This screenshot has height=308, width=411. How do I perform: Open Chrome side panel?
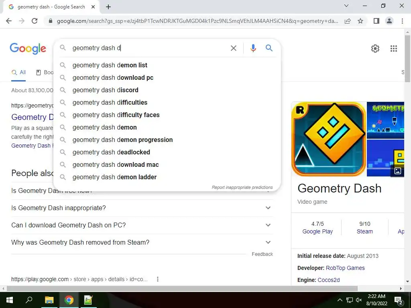(376, 21)
